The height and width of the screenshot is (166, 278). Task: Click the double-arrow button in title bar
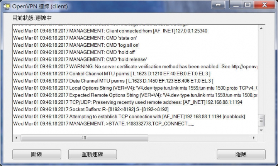(x=218, y=5)
